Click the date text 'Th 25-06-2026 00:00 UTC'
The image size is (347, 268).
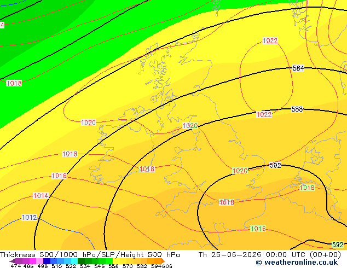[252, 255]
